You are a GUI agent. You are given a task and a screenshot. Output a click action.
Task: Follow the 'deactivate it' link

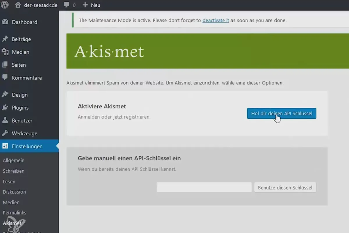[x=216, y=20]
